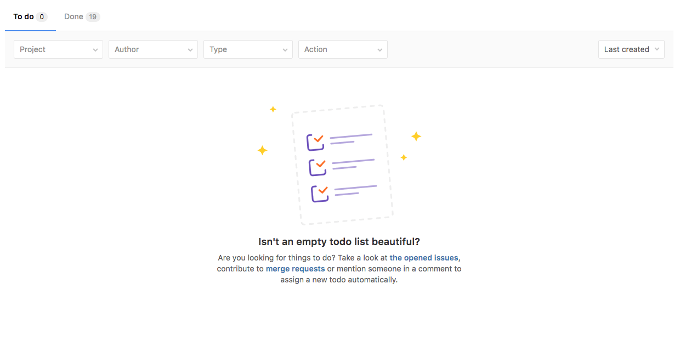680x346 pixels.
Task: Click the Done count badge showing 19
Action: coord(93,16)
